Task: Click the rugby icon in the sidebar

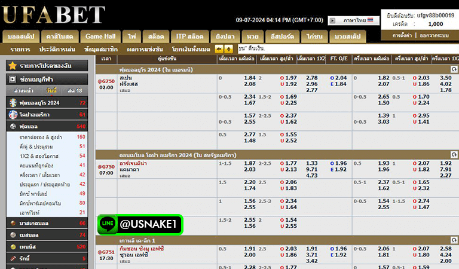Action: pyautogui.click(x=13, y=258)
